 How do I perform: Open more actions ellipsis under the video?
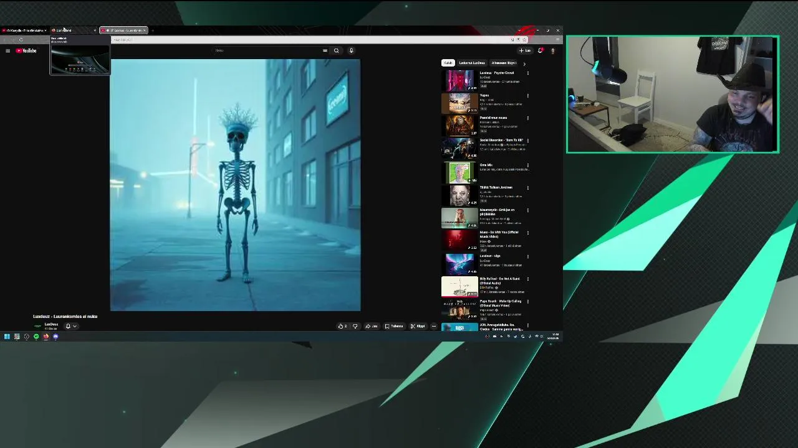click(434, 326)
